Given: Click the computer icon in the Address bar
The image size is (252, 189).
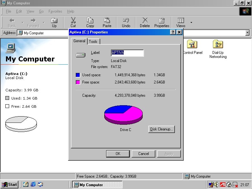Looking at the screenshot, I should [x=20, y=33].
